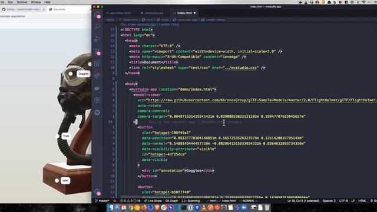
Task: Click white hotspot dot beside Goggles
Action: (x=71, y=74)
